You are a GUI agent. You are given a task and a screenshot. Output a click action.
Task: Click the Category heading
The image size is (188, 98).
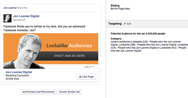pyautogui.click(x=116, y=39)
